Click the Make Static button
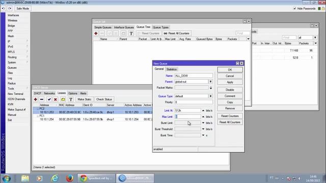The image size is (326, 183). [84, 100]
